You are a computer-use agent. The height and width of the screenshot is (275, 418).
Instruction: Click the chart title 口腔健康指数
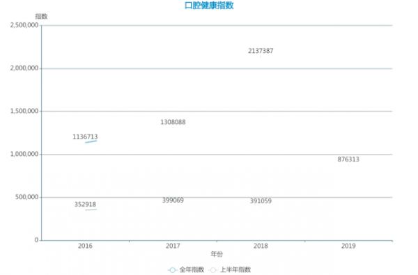coord(209,6)
